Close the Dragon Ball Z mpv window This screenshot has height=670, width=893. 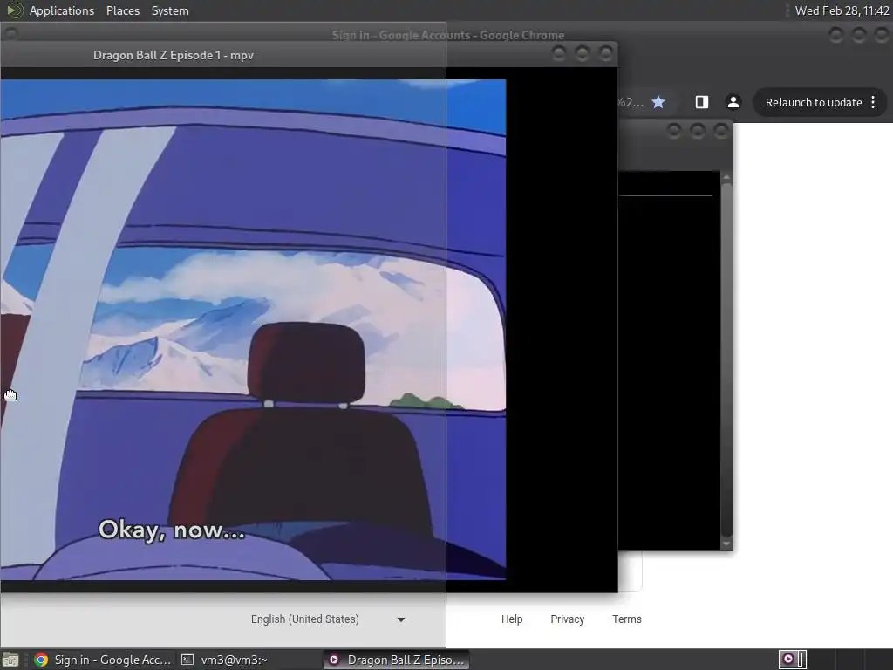coord(606,53)
